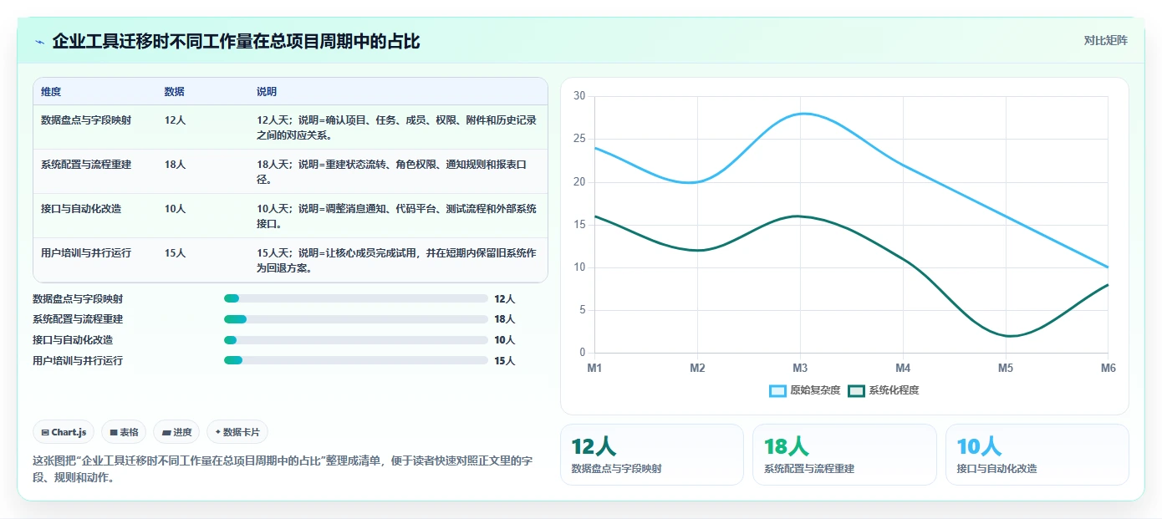
Task: Click the 数据盘点与字段映射 progress bar
Action: 356,298
